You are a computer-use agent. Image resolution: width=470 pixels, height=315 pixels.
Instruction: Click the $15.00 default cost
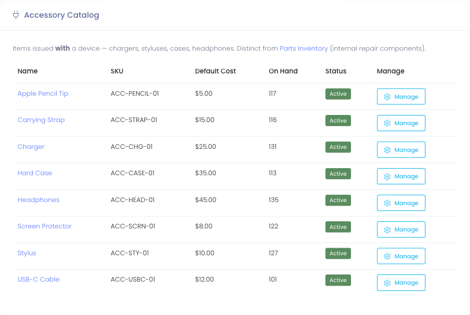pos(205,120)
